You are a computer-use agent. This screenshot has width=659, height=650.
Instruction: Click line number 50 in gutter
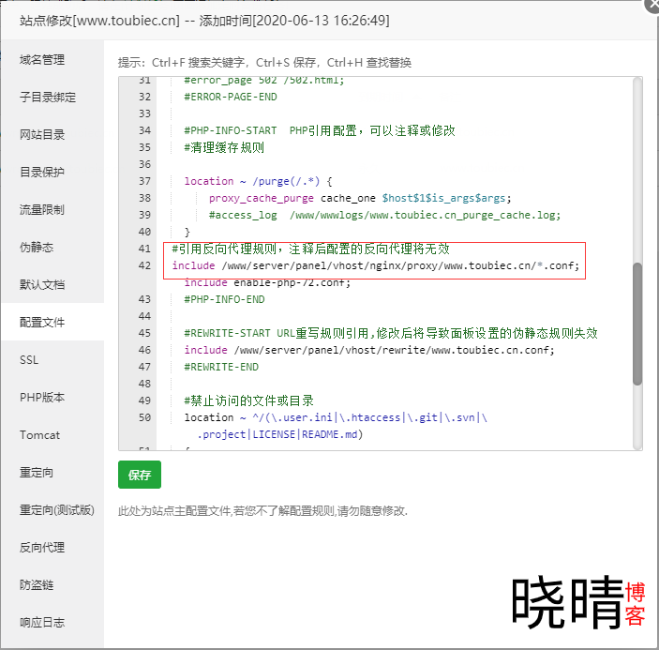(x=144, y=417)
